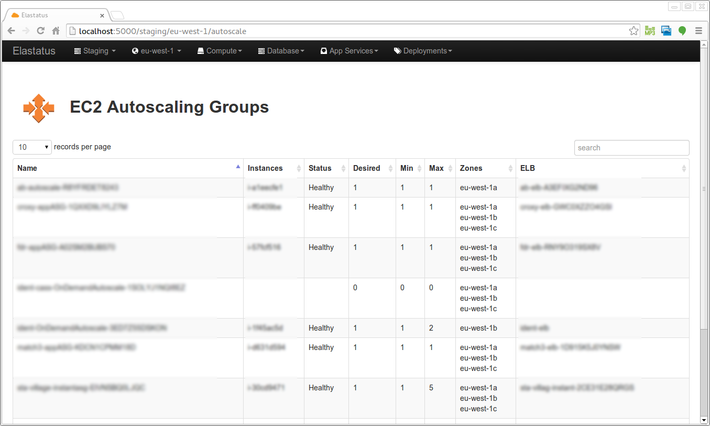Click the vertical scrollbar thumb
The height and width of the screenshot is (426, 710).
coord(704,189)
